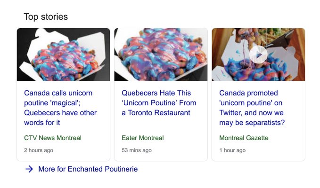Click the CTV News Montreal source label
320x188 pixels.
pyautogui.click(x=53, y=138)
